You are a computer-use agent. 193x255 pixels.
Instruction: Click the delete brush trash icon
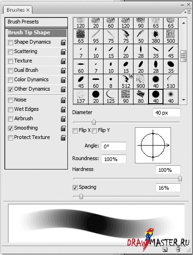tap(178, 249)
